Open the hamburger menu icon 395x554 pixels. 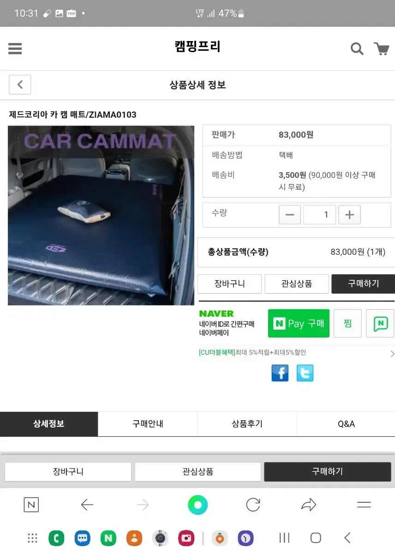click(15, 48)
